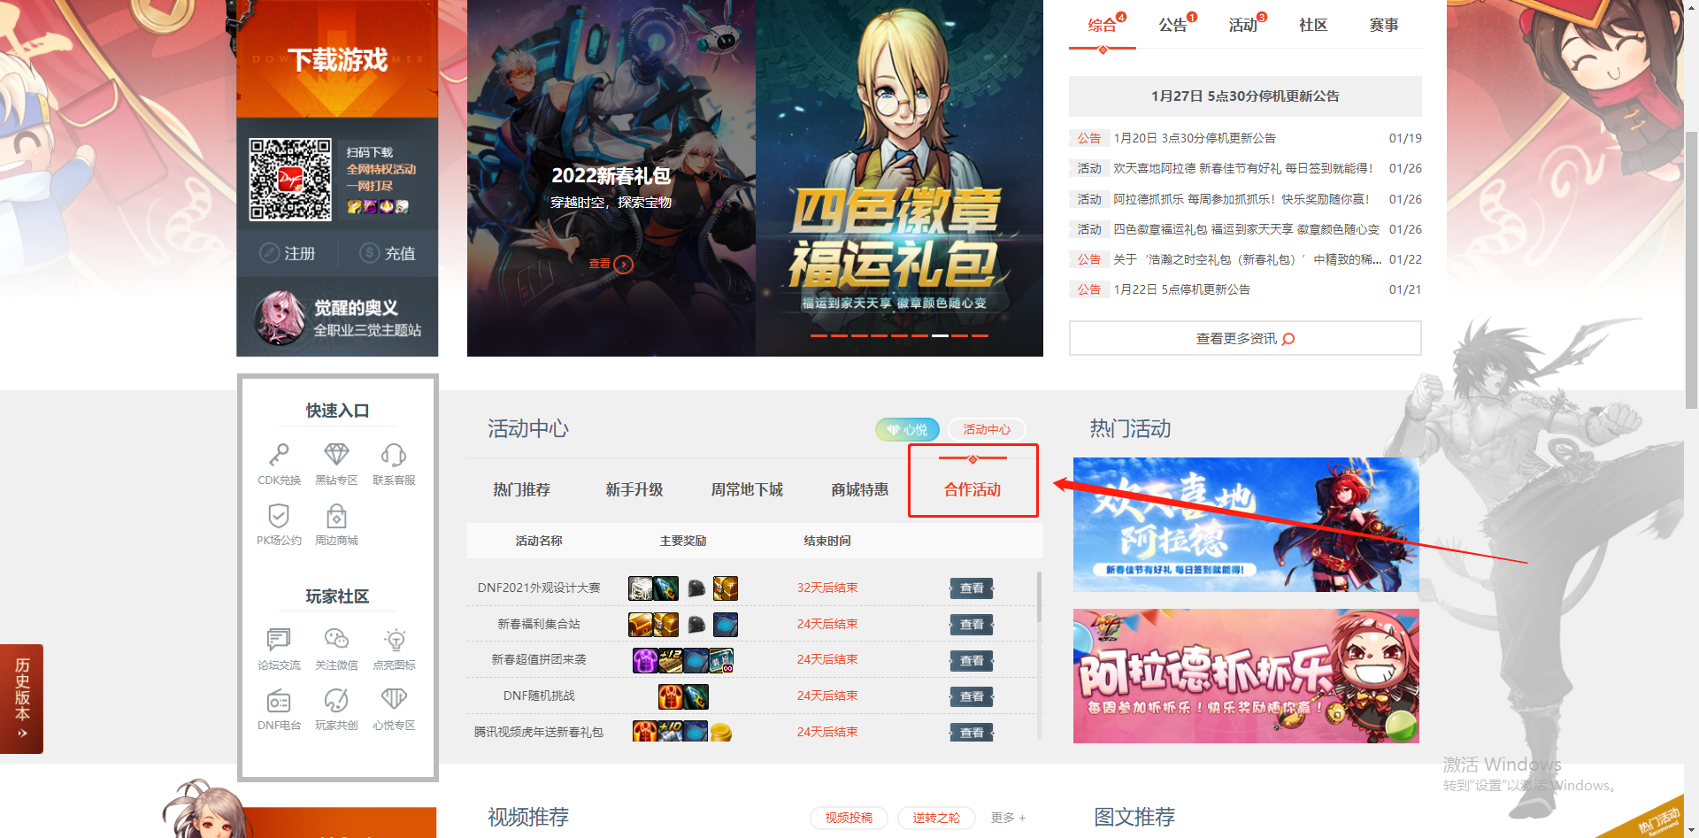Open the 论坛交流 chat icon
The image size is (1699, 838).
click(279, 639)
